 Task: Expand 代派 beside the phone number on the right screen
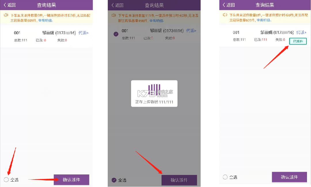click(x=301, y=33)
